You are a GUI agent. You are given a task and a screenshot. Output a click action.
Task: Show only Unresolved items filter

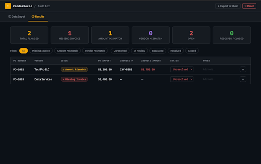point(120,51)
